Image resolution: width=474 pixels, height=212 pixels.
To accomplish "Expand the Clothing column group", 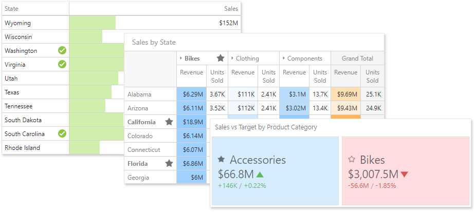I will coord(232,59).
